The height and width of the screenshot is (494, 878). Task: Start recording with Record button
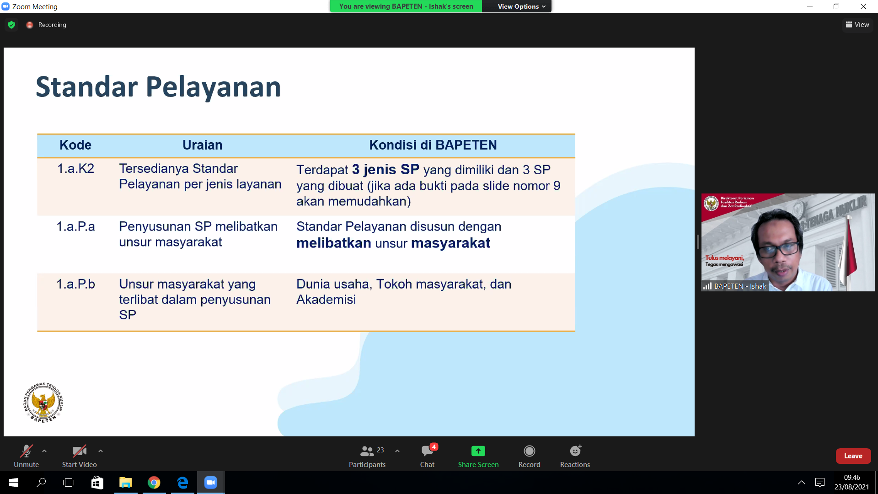[x=529, y=456]
